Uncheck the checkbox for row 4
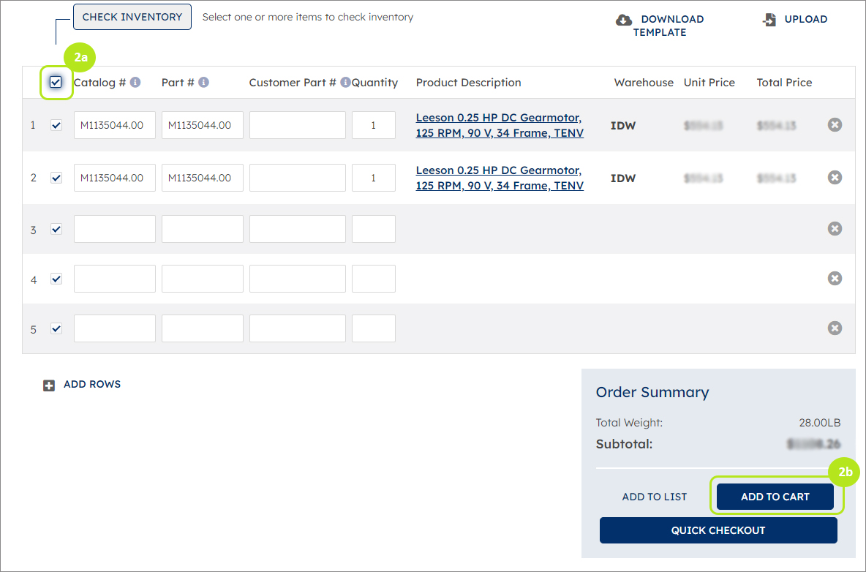866x572 pixels. (x=56, y=279)
